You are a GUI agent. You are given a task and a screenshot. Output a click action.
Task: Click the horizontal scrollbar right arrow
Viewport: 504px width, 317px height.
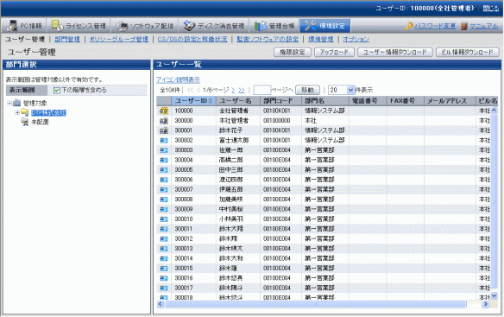(x=486, y=304)
